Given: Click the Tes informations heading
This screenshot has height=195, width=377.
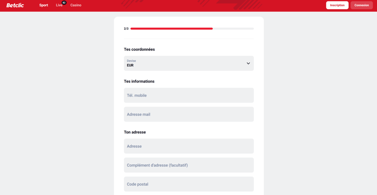Looking at the screenshot, I should [x=139, y=81].
